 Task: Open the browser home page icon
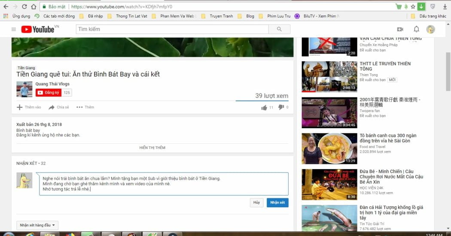pos(34,6)
